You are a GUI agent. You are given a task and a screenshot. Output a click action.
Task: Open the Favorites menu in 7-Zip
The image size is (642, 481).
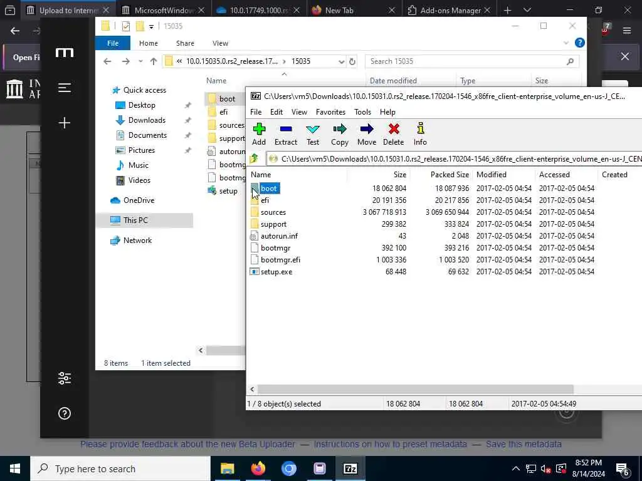pos(330,112)
